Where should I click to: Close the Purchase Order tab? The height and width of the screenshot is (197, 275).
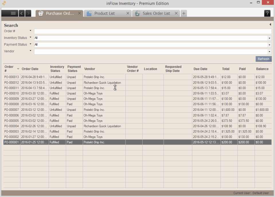point(79,13)
